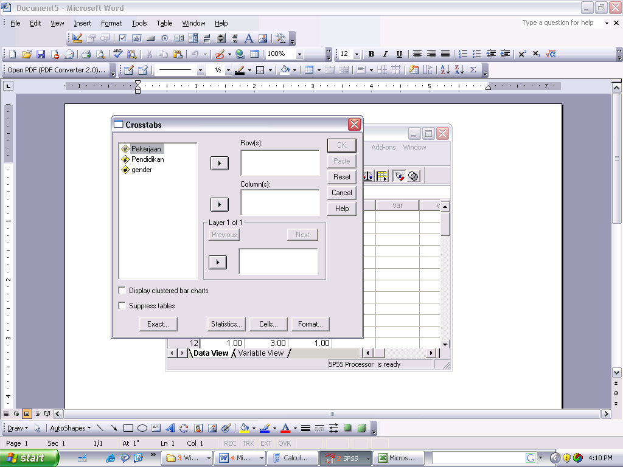Screen dimensions: 623x467
Task: Open the font size 12 dropdown
Action: pos(357,54)
